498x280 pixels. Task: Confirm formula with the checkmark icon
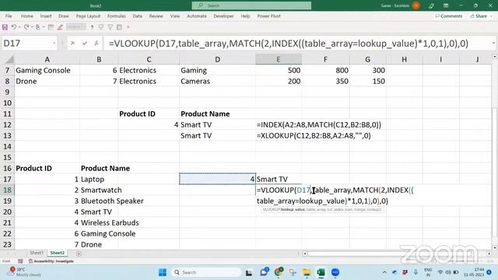click(85, 44)
